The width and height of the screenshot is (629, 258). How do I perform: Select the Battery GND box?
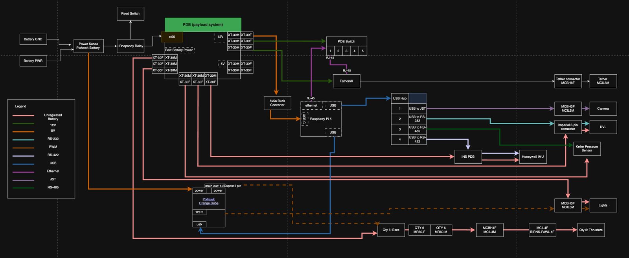[33, 39]
